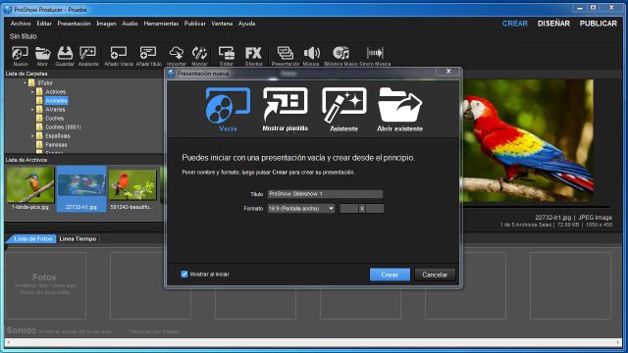Click the Editar toolbar icon

[227, 56]
